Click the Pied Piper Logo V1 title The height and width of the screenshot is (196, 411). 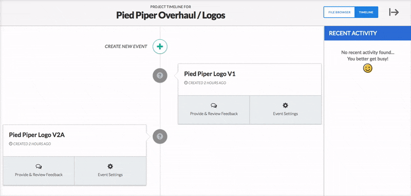pyautogui.click(x=210, y=74)
